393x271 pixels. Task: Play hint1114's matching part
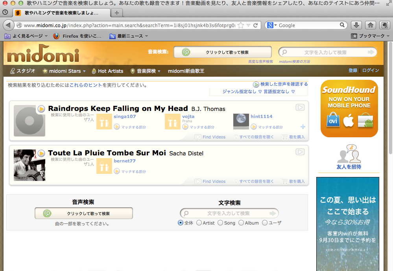click(x=254, y=127)
